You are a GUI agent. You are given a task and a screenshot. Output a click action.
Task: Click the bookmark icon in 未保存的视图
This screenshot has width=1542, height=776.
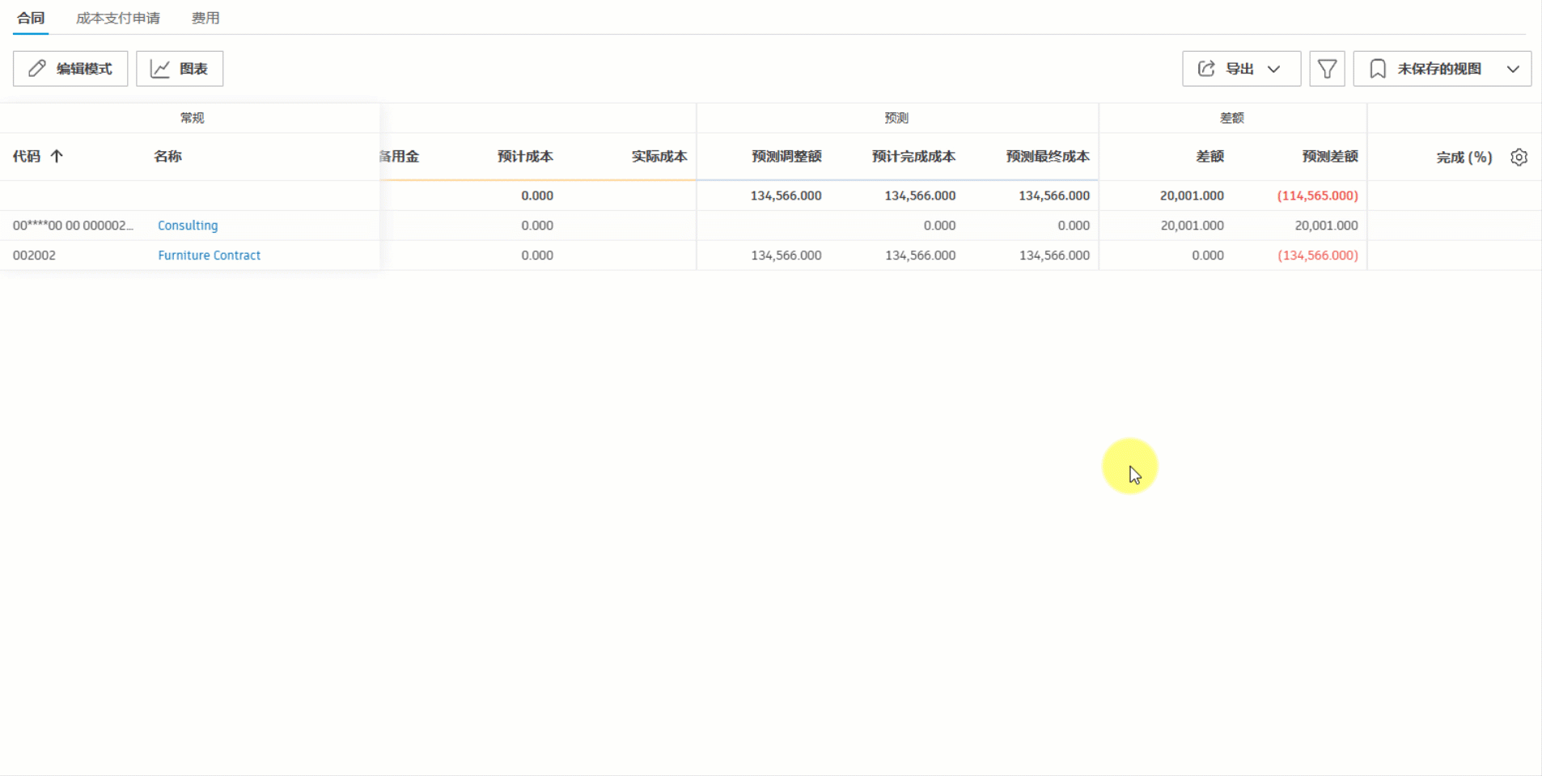1379,68
